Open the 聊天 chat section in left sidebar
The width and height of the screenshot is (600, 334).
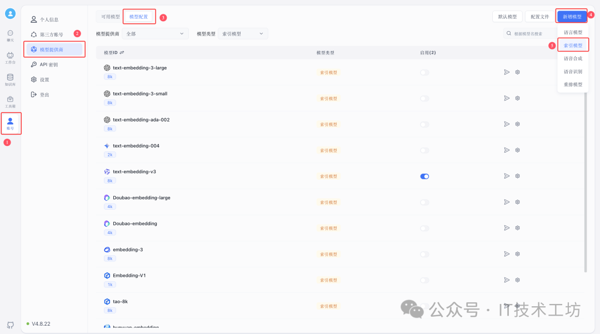point(10,34)
